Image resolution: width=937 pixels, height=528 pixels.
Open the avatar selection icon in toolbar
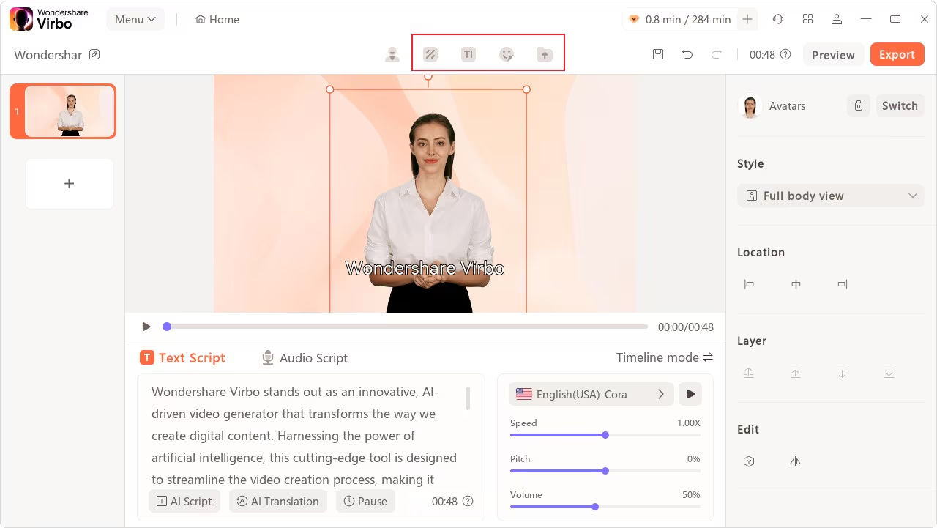pos(392,54)
